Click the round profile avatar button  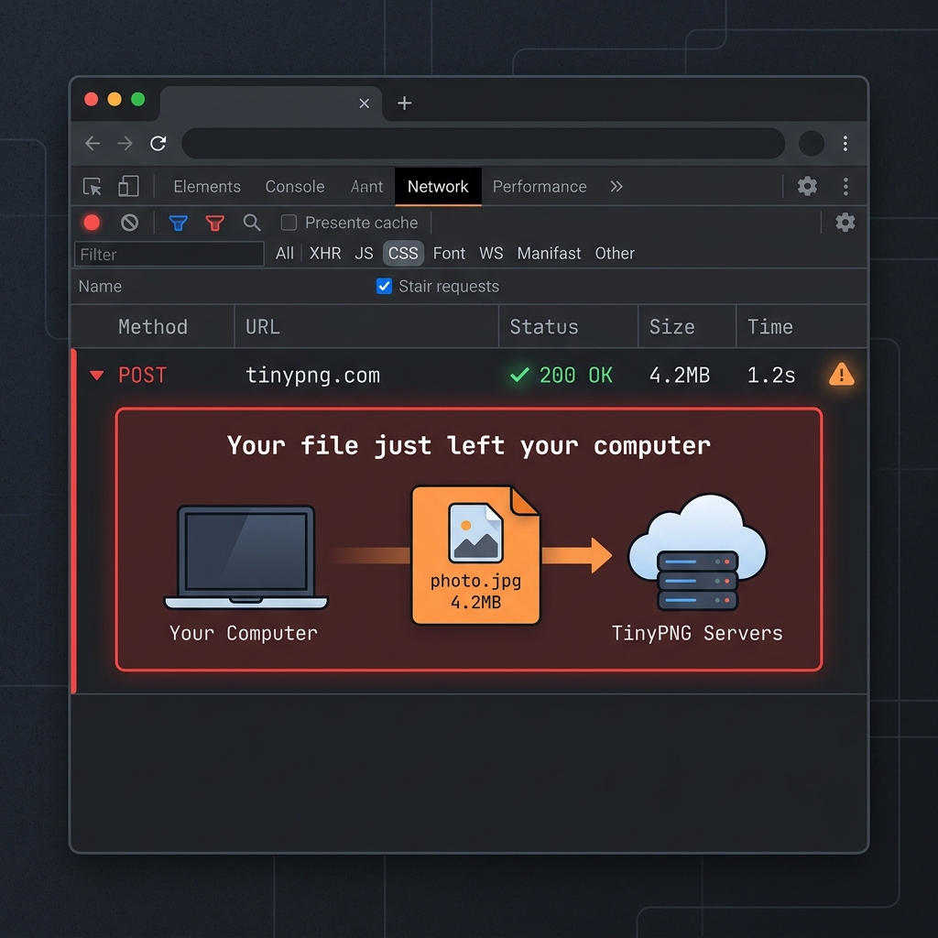(x=812, y=143)
